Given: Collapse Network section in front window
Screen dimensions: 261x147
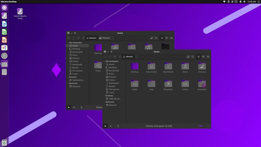Looking at the screenshot, I should coord(104,102).
